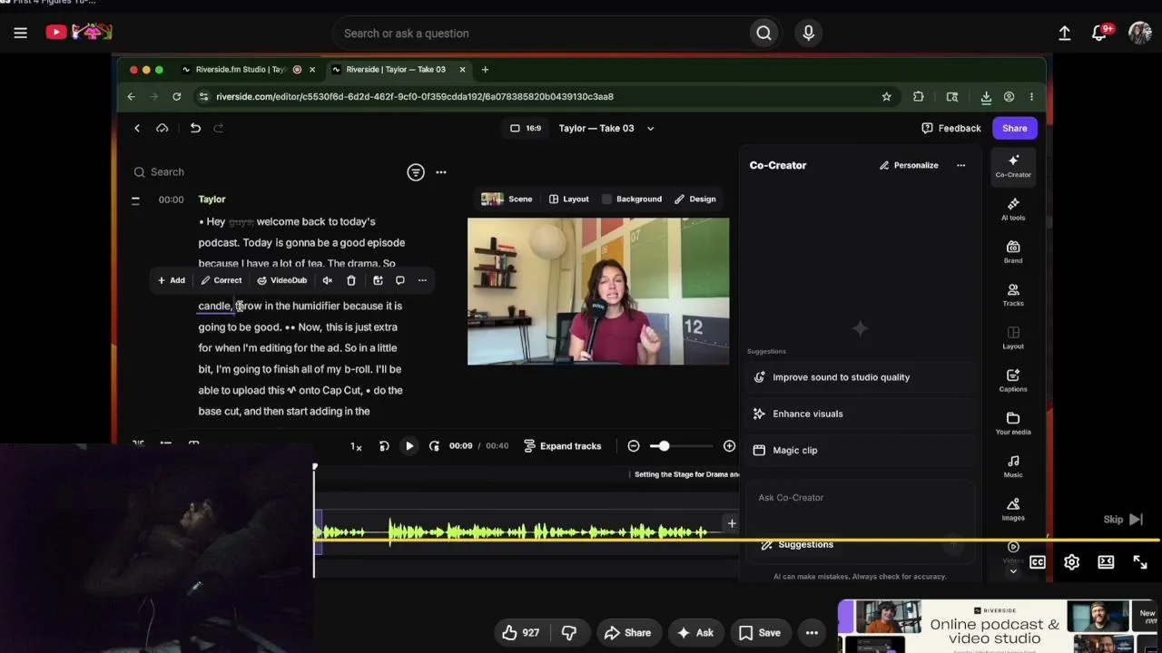This screenshot has width=1162, height=653.
Task: Open transcript filter icon
Action: [x=415, y=171]
